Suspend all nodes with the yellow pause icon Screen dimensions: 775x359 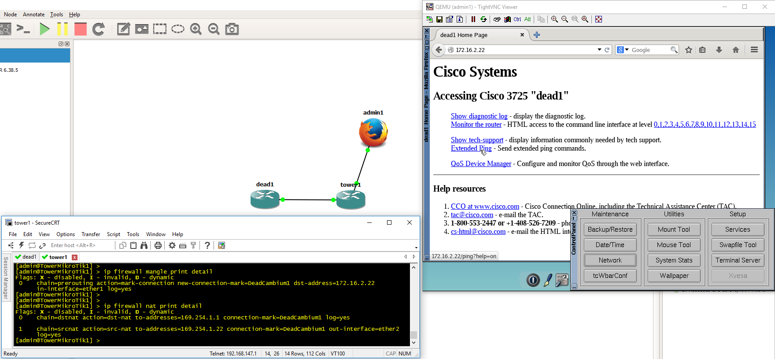pos(63,29)
